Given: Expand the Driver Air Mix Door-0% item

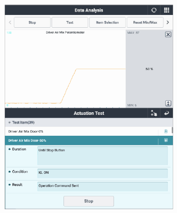Looking at the screenshot, I should pos(166,131).
